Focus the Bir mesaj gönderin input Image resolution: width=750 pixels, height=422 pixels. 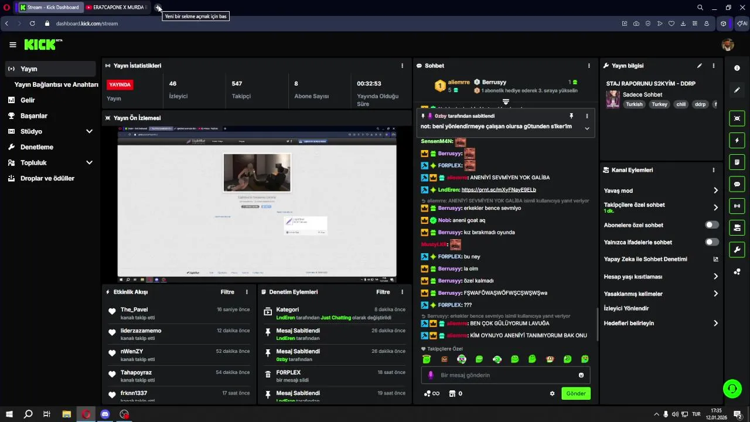pos(505,375)
